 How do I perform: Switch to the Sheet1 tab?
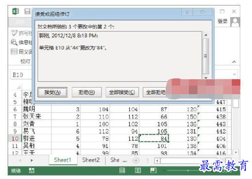click(63, 160)
